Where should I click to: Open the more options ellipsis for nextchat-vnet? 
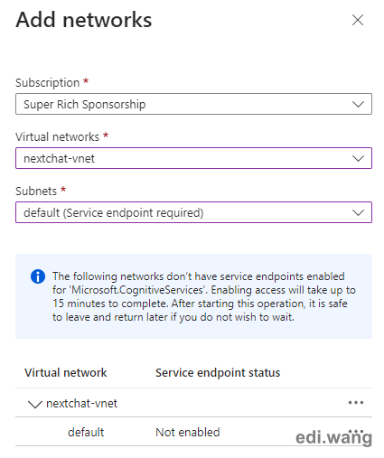356,403
